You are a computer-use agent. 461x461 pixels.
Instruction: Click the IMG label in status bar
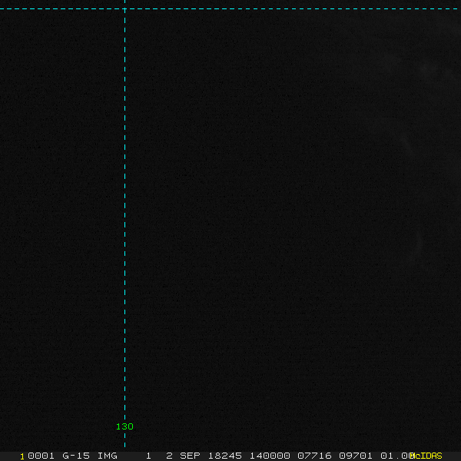(x=108, y=456)
